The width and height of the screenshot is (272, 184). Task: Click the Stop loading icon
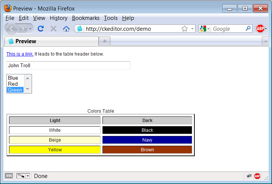(53, 29)
